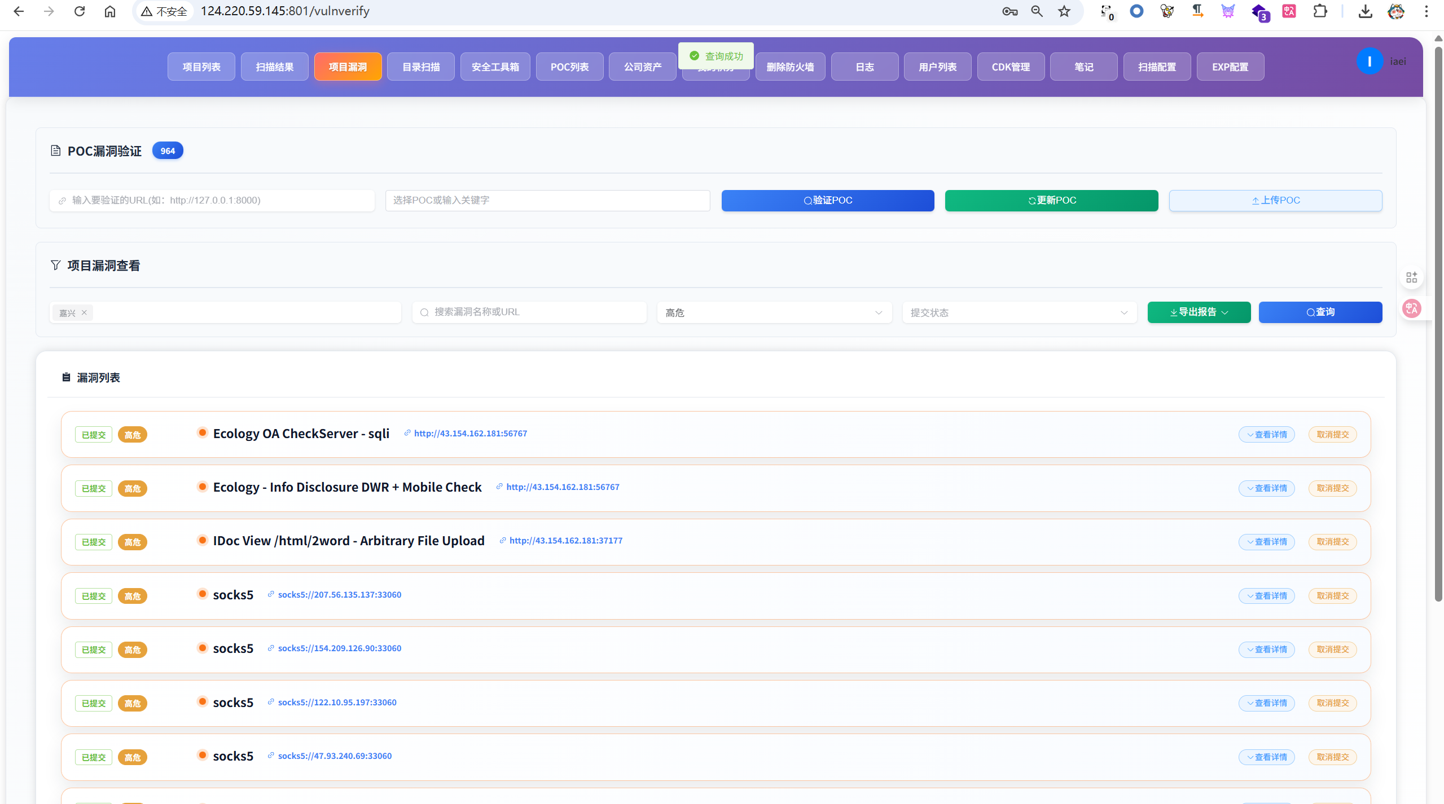The height and width of the screenshot is (804, 1444).
Task: Open the 日志 tab
Action: point(865,67)
